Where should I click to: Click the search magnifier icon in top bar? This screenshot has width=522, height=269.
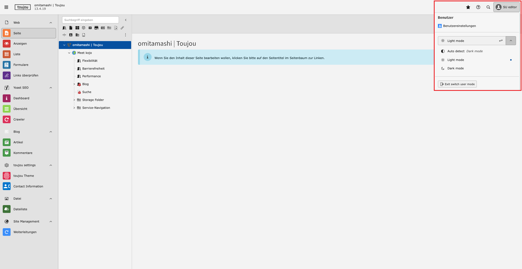[x=488, y=7]
